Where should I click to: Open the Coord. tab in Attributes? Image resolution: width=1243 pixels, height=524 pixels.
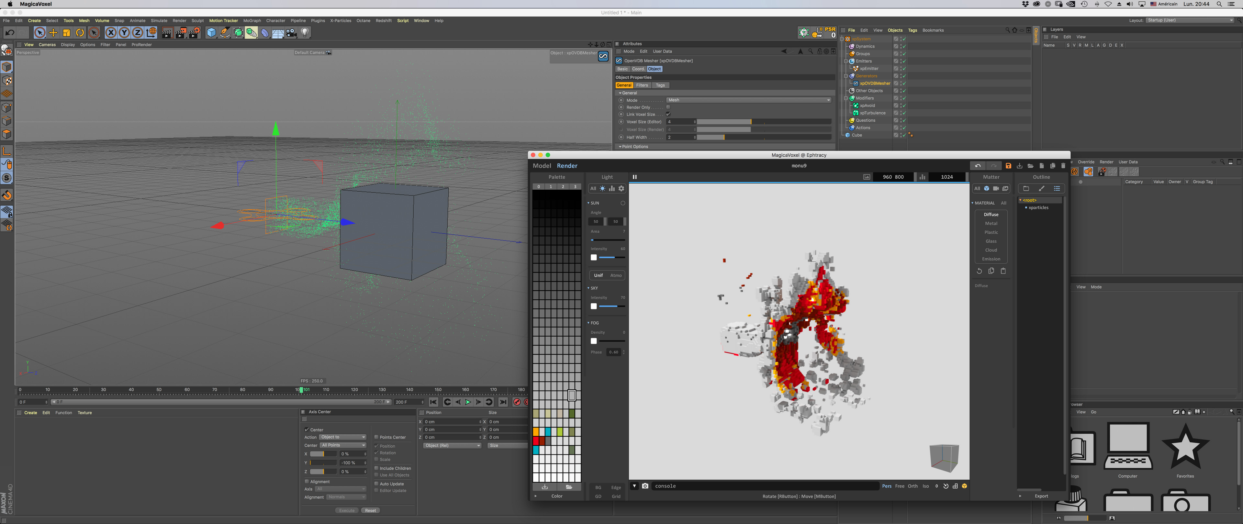638,69
